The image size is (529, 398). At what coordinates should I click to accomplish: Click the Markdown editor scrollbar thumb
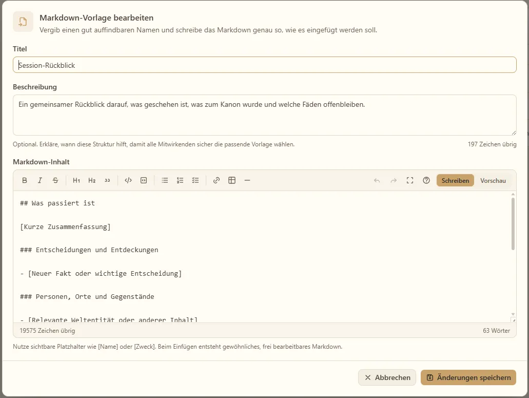[513, 223]
